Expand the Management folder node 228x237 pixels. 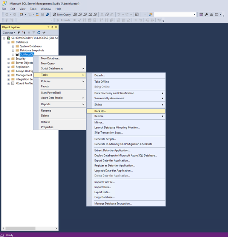9,75
